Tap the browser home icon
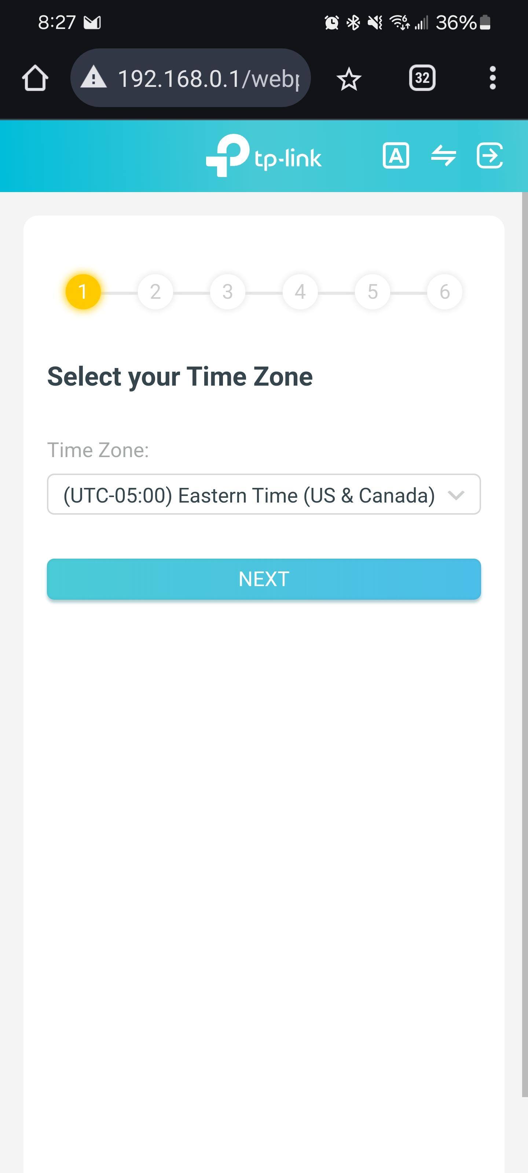Screen dimensions: 528x1173 point(35,78)
